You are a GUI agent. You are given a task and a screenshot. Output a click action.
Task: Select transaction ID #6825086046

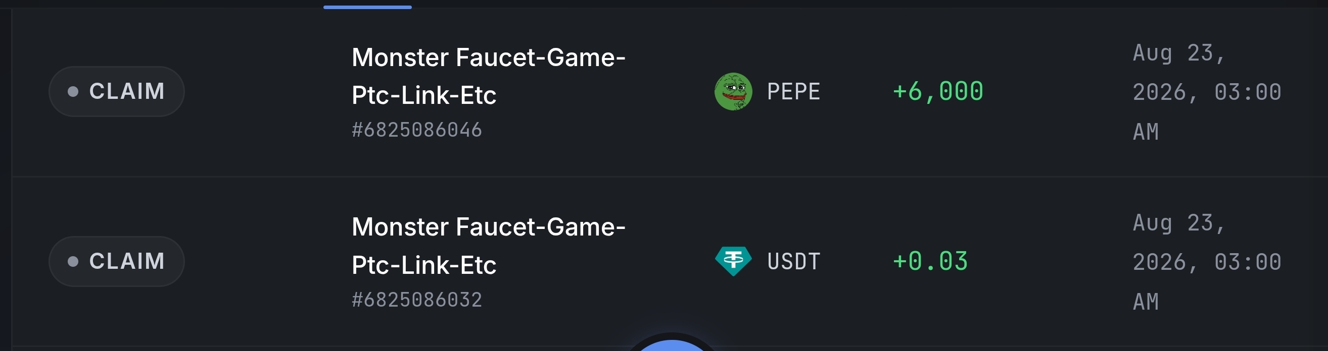[x=416, y=130]
